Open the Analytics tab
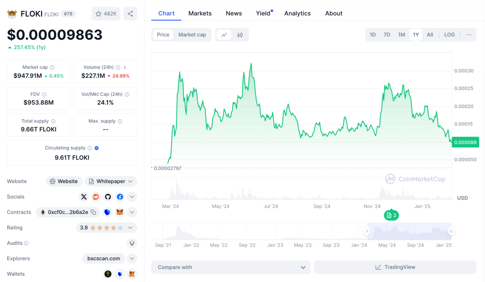 click(x=297, y=13)
